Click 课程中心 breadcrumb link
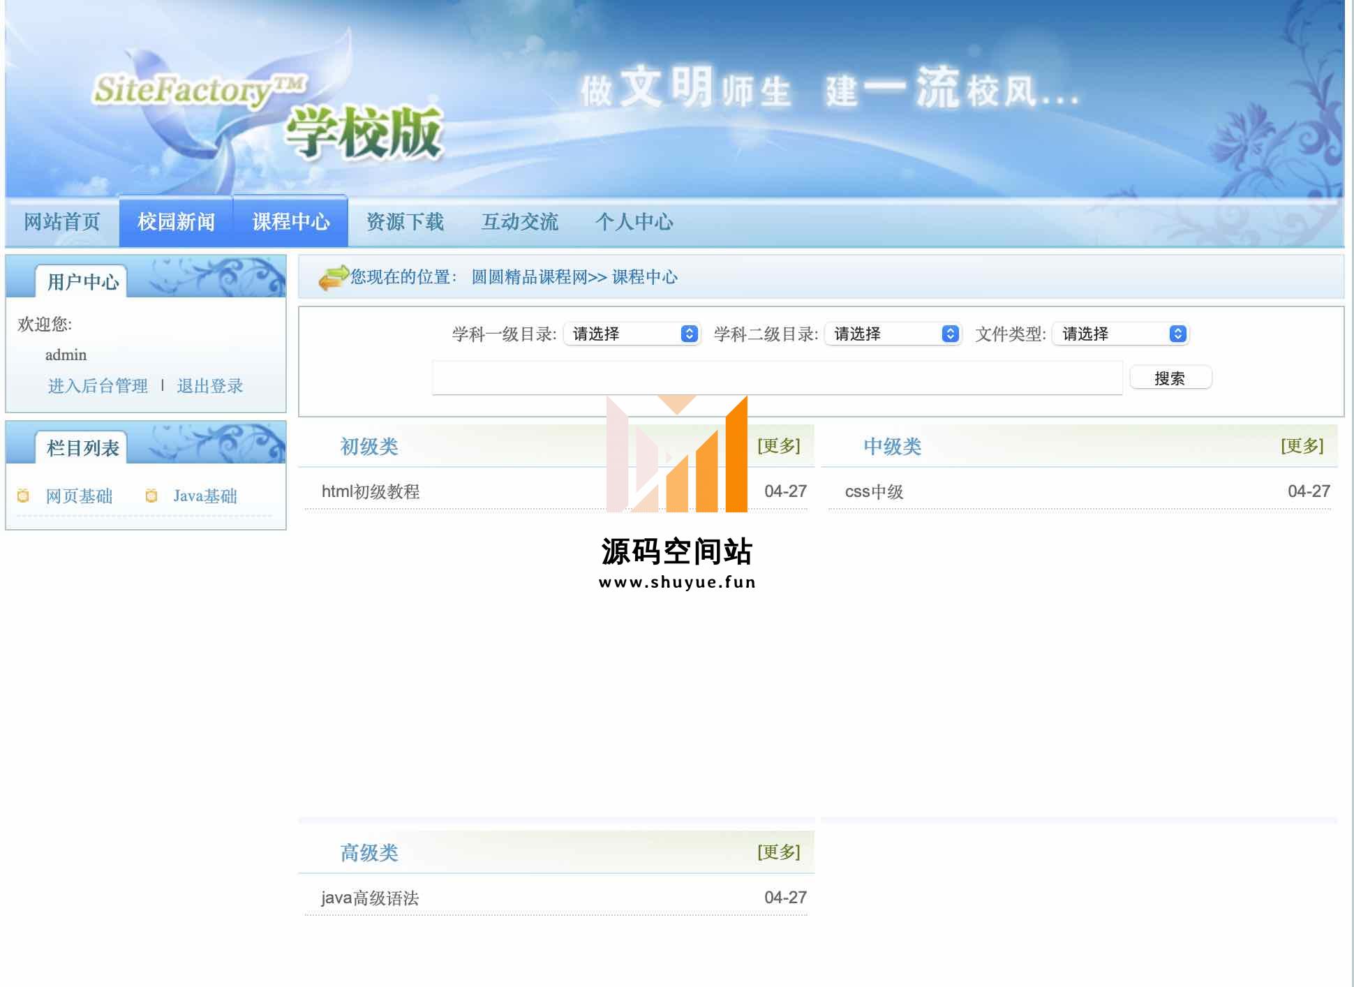Image resolution: width=1354 pixels, height=987 pixels. point(645,277)
